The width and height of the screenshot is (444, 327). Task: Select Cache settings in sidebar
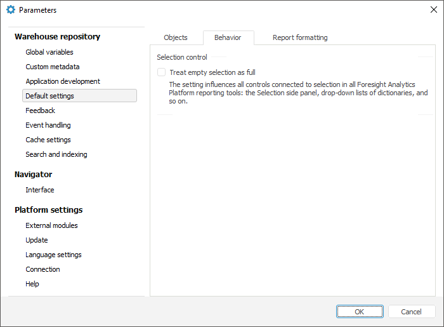point(48,140)
